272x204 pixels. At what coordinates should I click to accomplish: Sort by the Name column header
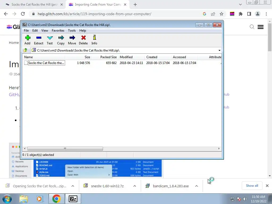tap(44, 57)
